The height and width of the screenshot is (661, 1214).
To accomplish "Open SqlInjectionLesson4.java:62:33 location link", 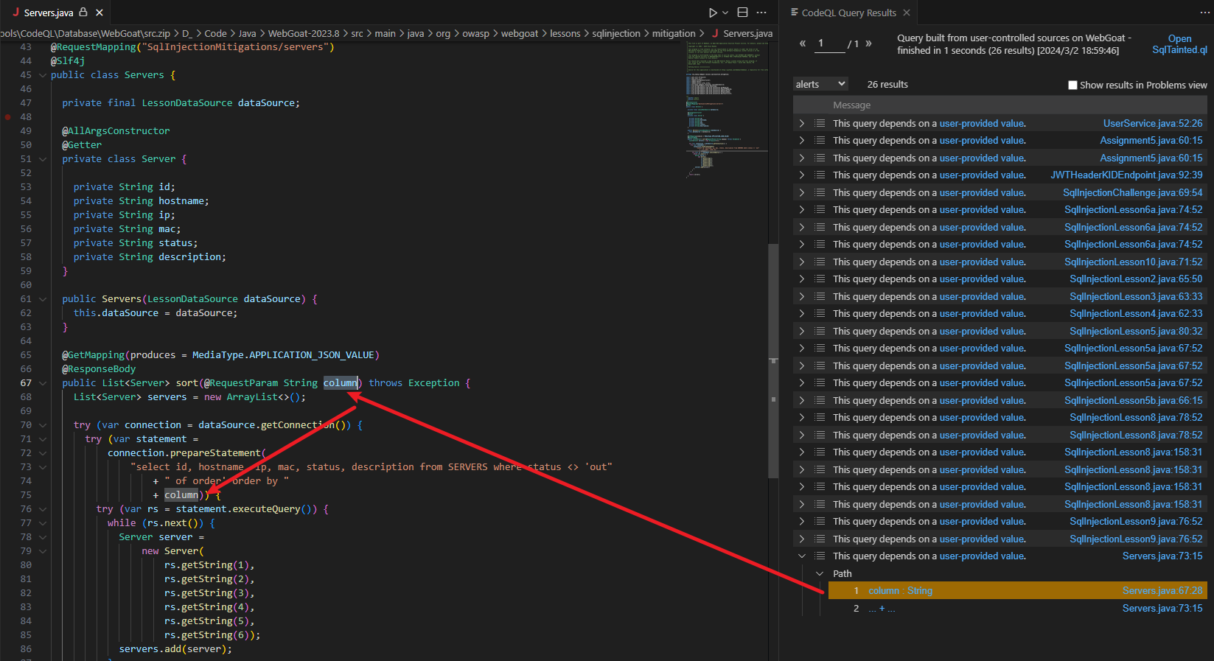I will 1136,314.
